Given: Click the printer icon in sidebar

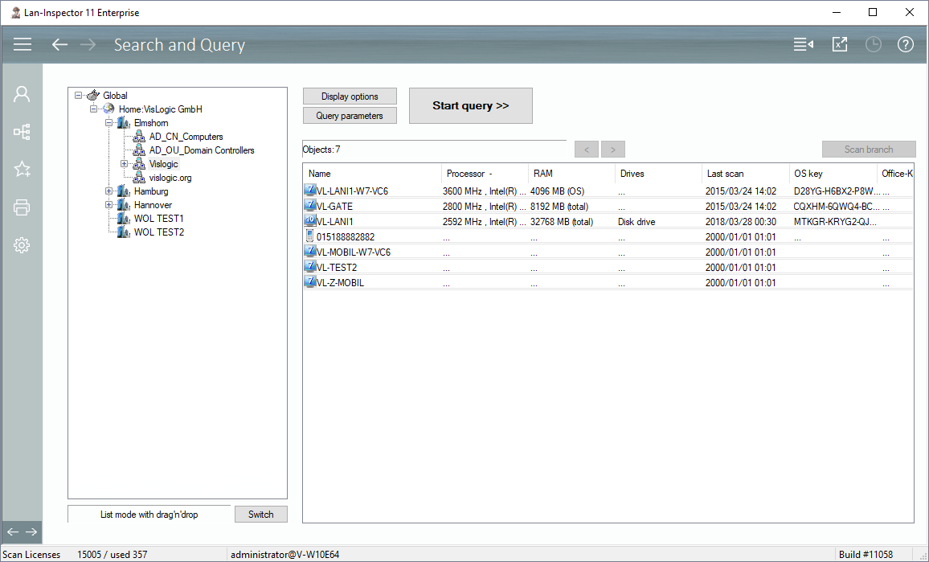Looking at the screenshot, I should (22, 207).
